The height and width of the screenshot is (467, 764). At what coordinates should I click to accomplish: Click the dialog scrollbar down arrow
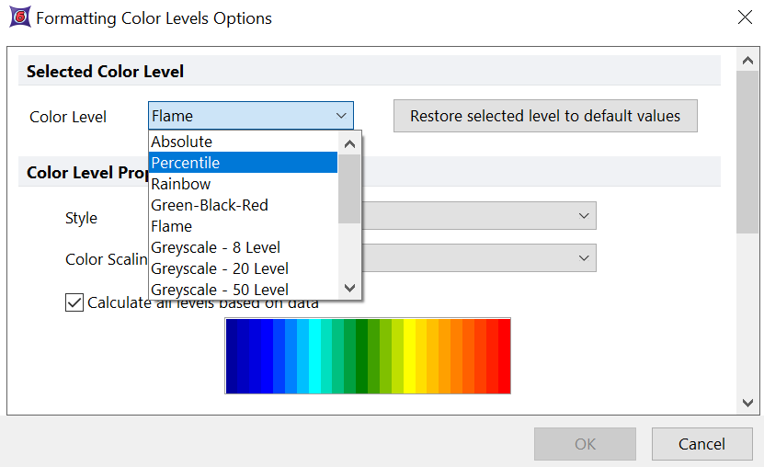tap(747, 403)
